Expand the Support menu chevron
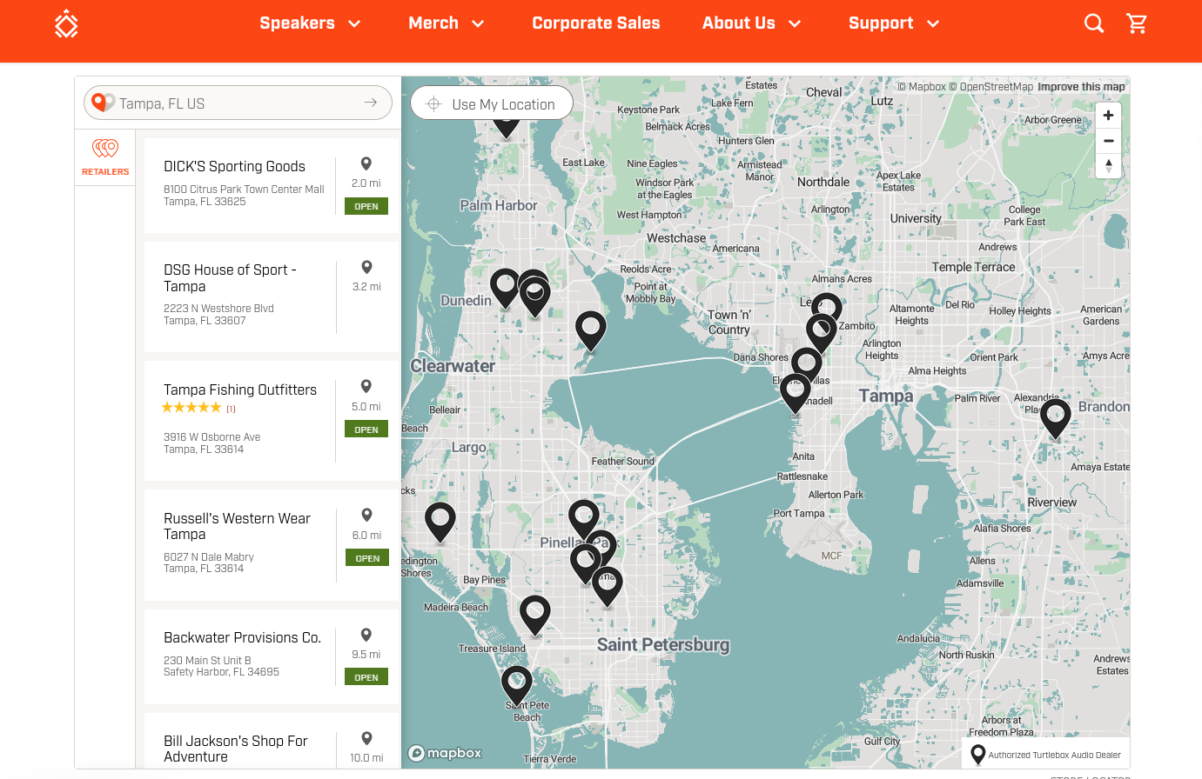1202x779 pixels. [933, 23]
